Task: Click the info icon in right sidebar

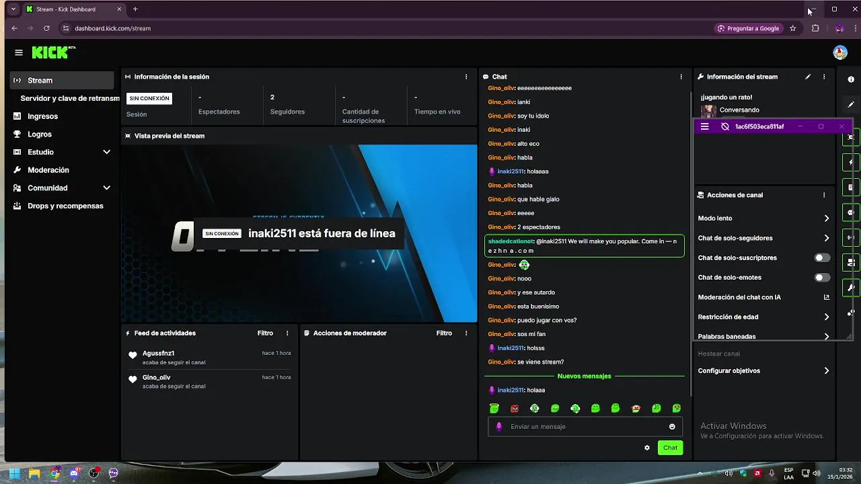Action: (x=851, y=80)
